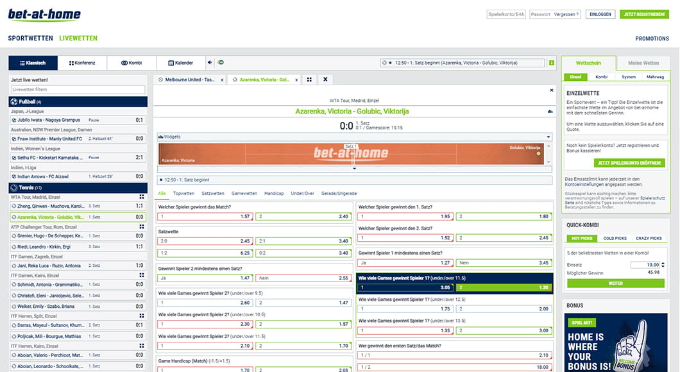The width and height of the screenshot is (680, 372).
Task: Filter markets by Under/Over
Action: pyautogui.click(x=302, y=193)
